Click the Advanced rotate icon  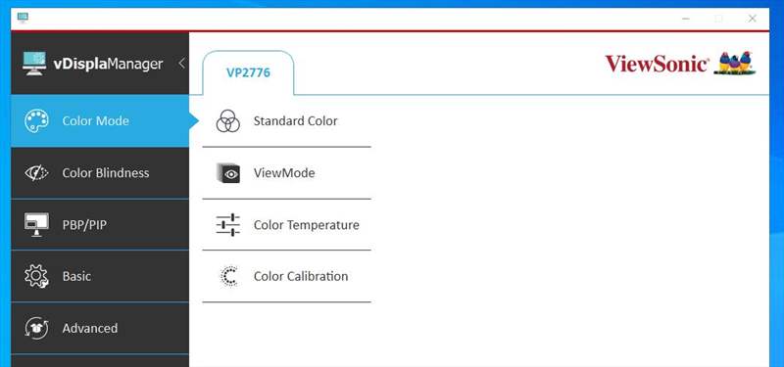coord(36,328)
